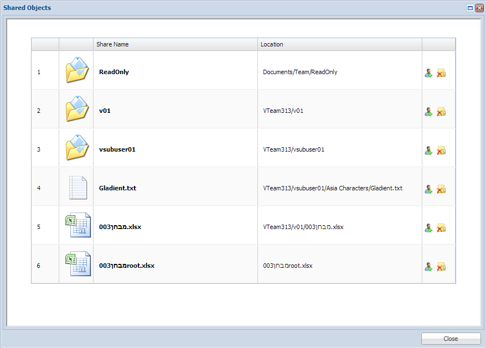The height and width of the screenshot is (348, 486).
Task: Delete the 003מבחןroot.xlsx share via red-X icon
Action: tap(441, 267)
